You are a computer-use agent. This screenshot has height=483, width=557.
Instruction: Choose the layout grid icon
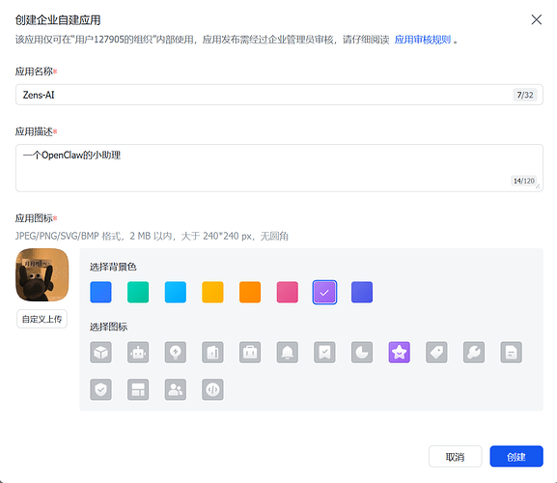pyautogui.click(x=138, y=389)
